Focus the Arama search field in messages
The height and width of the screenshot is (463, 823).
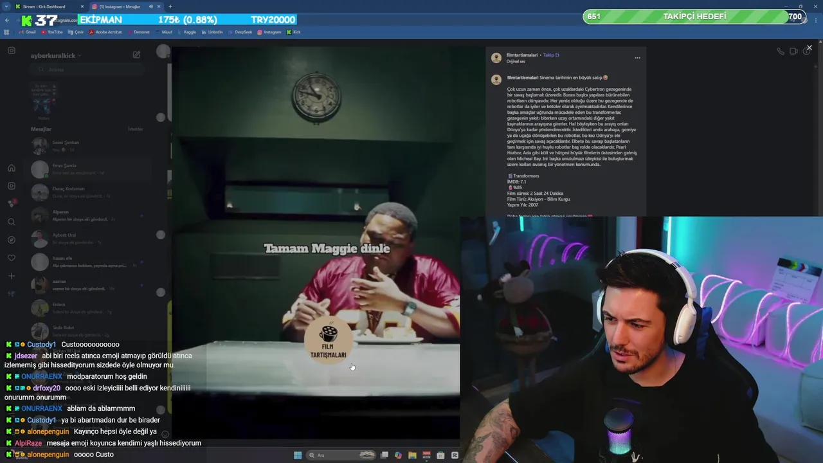pos(87,69)
